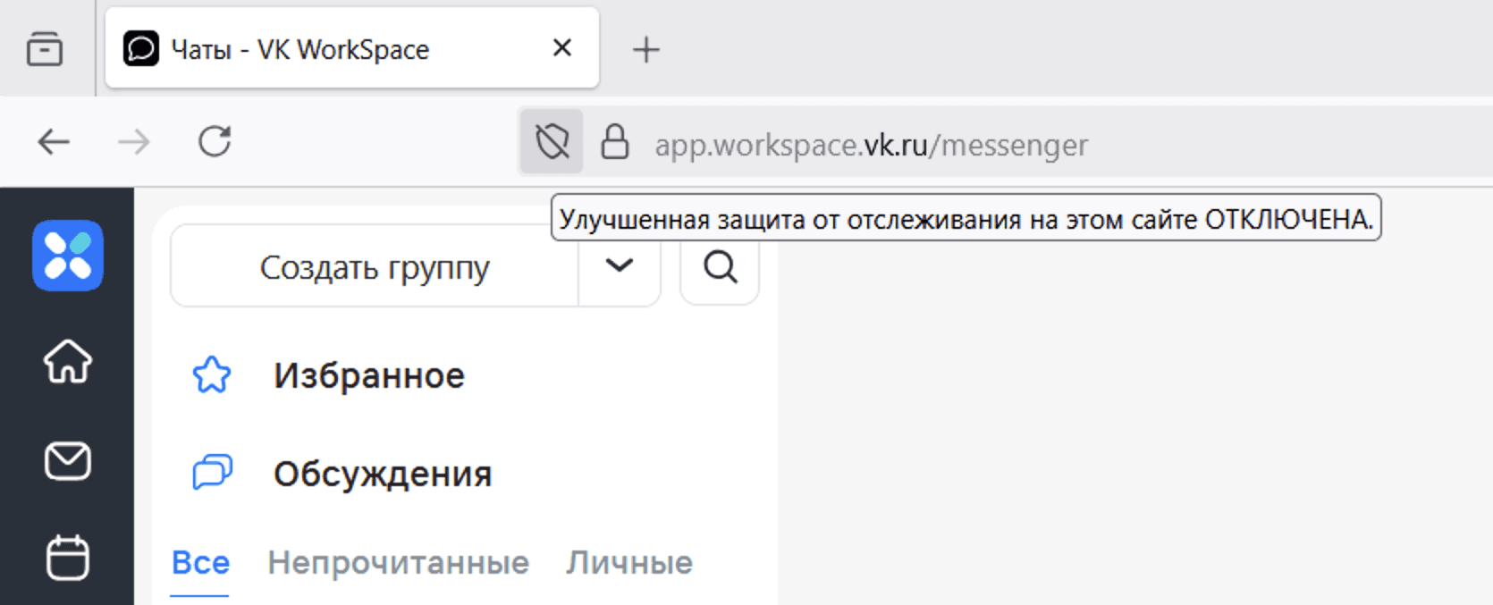Open Mail from the sidebar envelope icon
Viewport: 1493px width, 605px height.
[68, 461]
